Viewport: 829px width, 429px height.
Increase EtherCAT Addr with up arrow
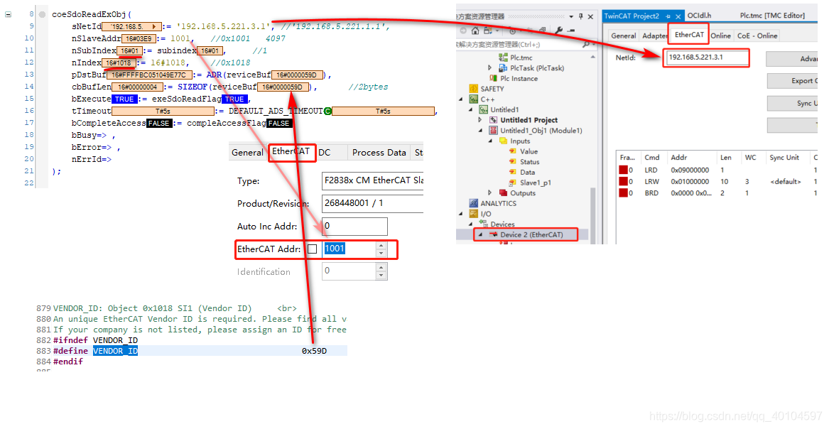tap(381, 246)
